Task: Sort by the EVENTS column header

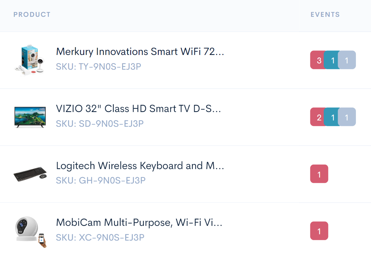Action: click(x=325, y=14)
